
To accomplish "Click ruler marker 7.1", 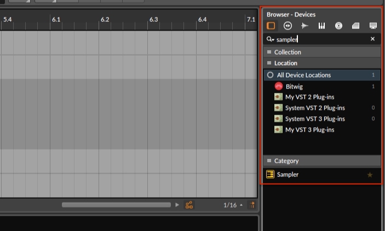I will tap(251, 20).
